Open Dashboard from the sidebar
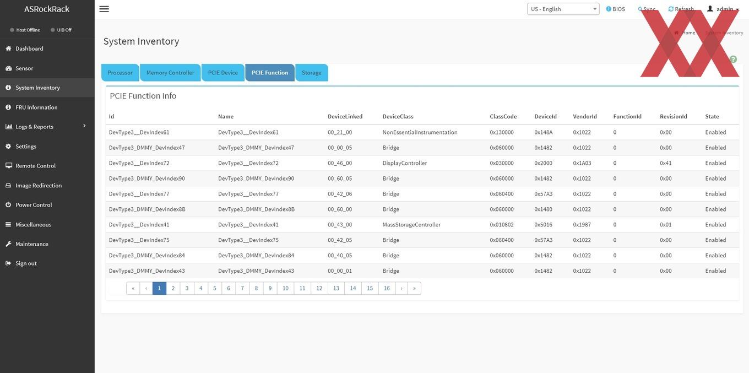 click(x=29, y=48)
